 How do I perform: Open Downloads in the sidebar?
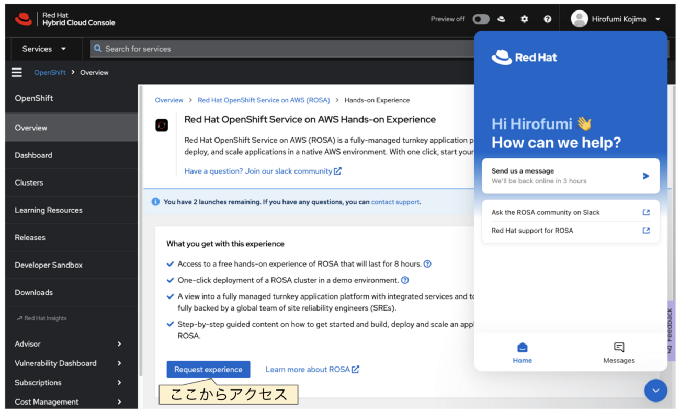(x=72, y=292)
